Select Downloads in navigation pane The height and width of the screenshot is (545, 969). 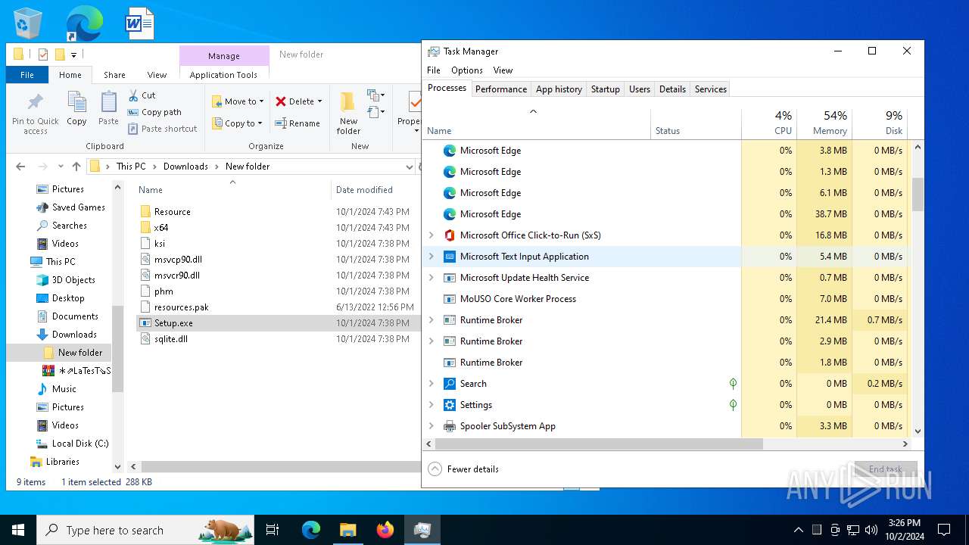click(74, 335)
